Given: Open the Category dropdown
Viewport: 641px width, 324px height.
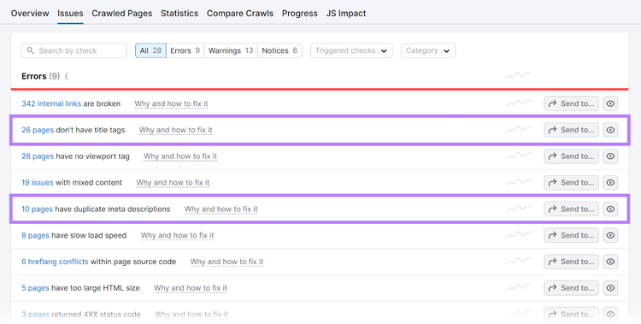Looking at the screenshot, I should click(428, 50).
